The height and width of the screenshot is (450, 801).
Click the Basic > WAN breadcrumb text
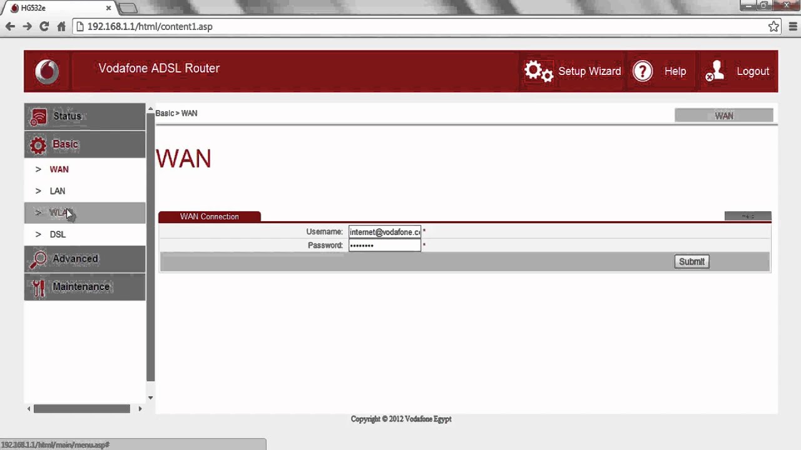(x=176, y=113)
